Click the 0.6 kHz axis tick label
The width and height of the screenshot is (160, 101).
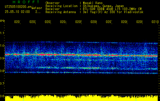2,96
